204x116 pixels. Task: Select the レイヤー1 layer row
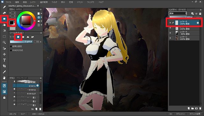point(184,38)
